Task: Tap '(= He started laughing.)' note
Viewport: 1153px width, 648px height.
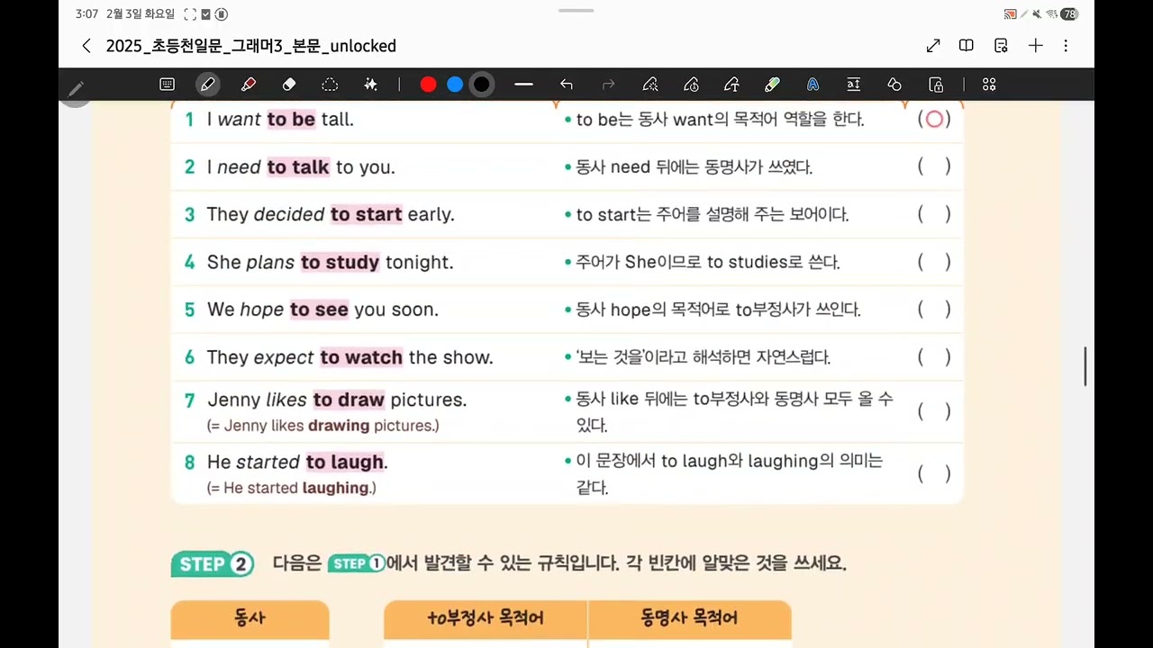Action: pyautogui.click(x=291, y=488)
